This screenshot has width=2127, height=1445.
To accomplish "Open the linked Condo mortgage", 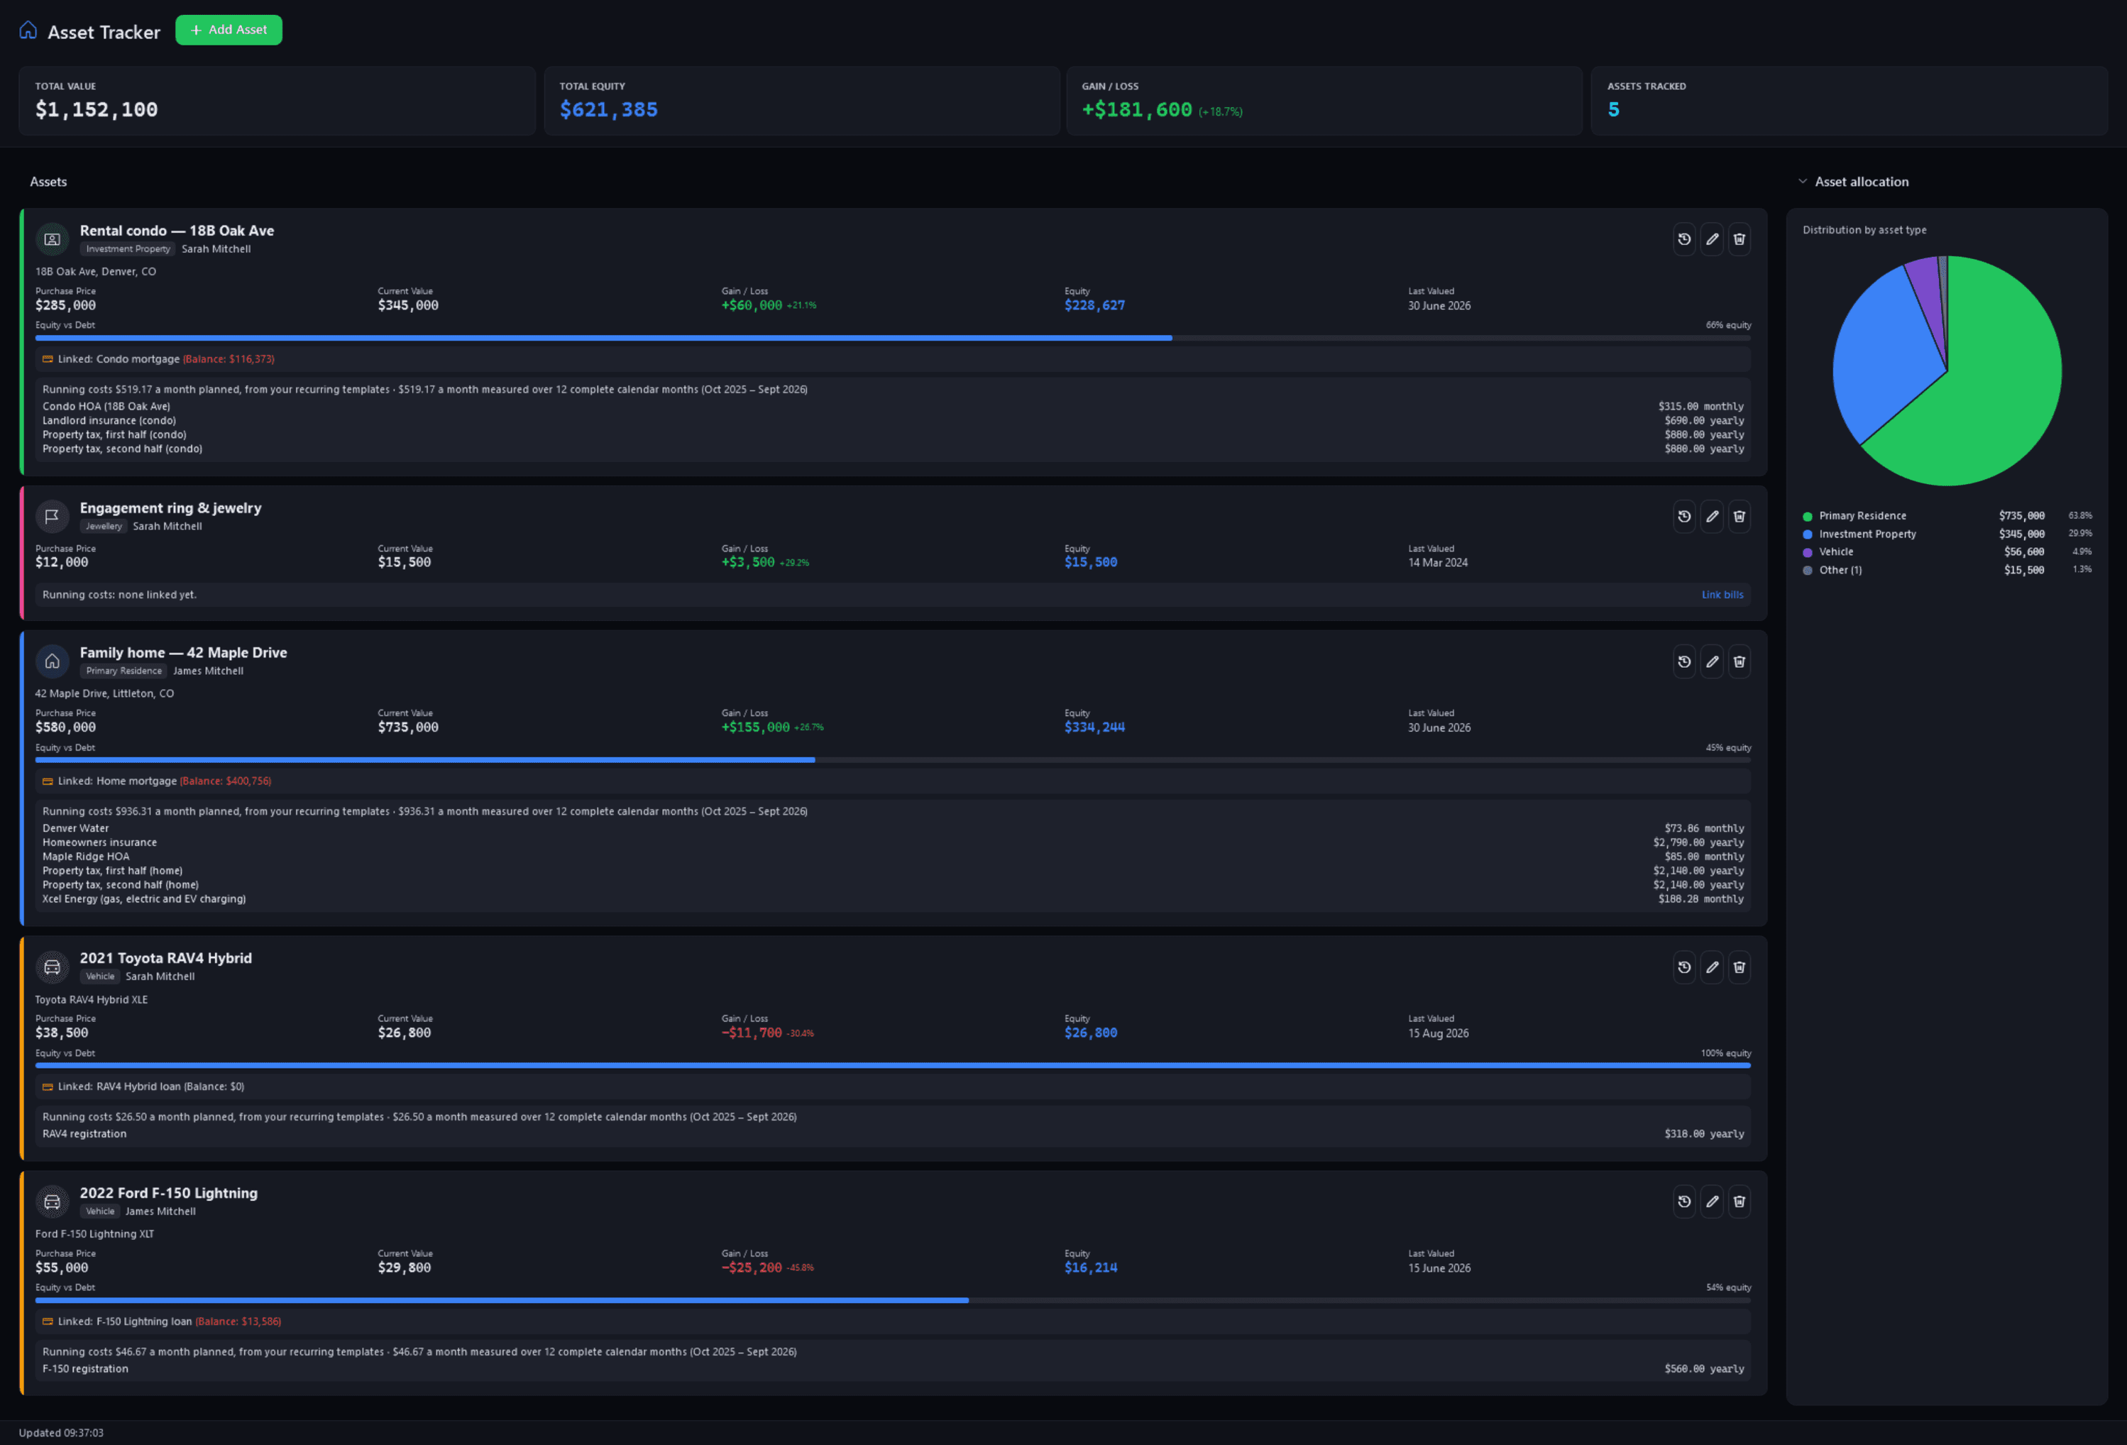I will coord(892,360).
